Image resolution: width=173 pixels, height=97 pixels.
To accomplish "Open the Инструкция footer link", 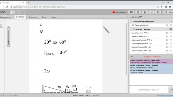I will [x=165, y=96].
